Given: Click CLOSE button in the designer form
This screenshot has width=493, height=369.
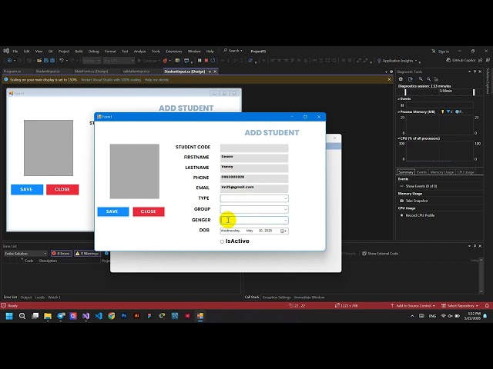Looking at the screenshot, I should 62,190.
